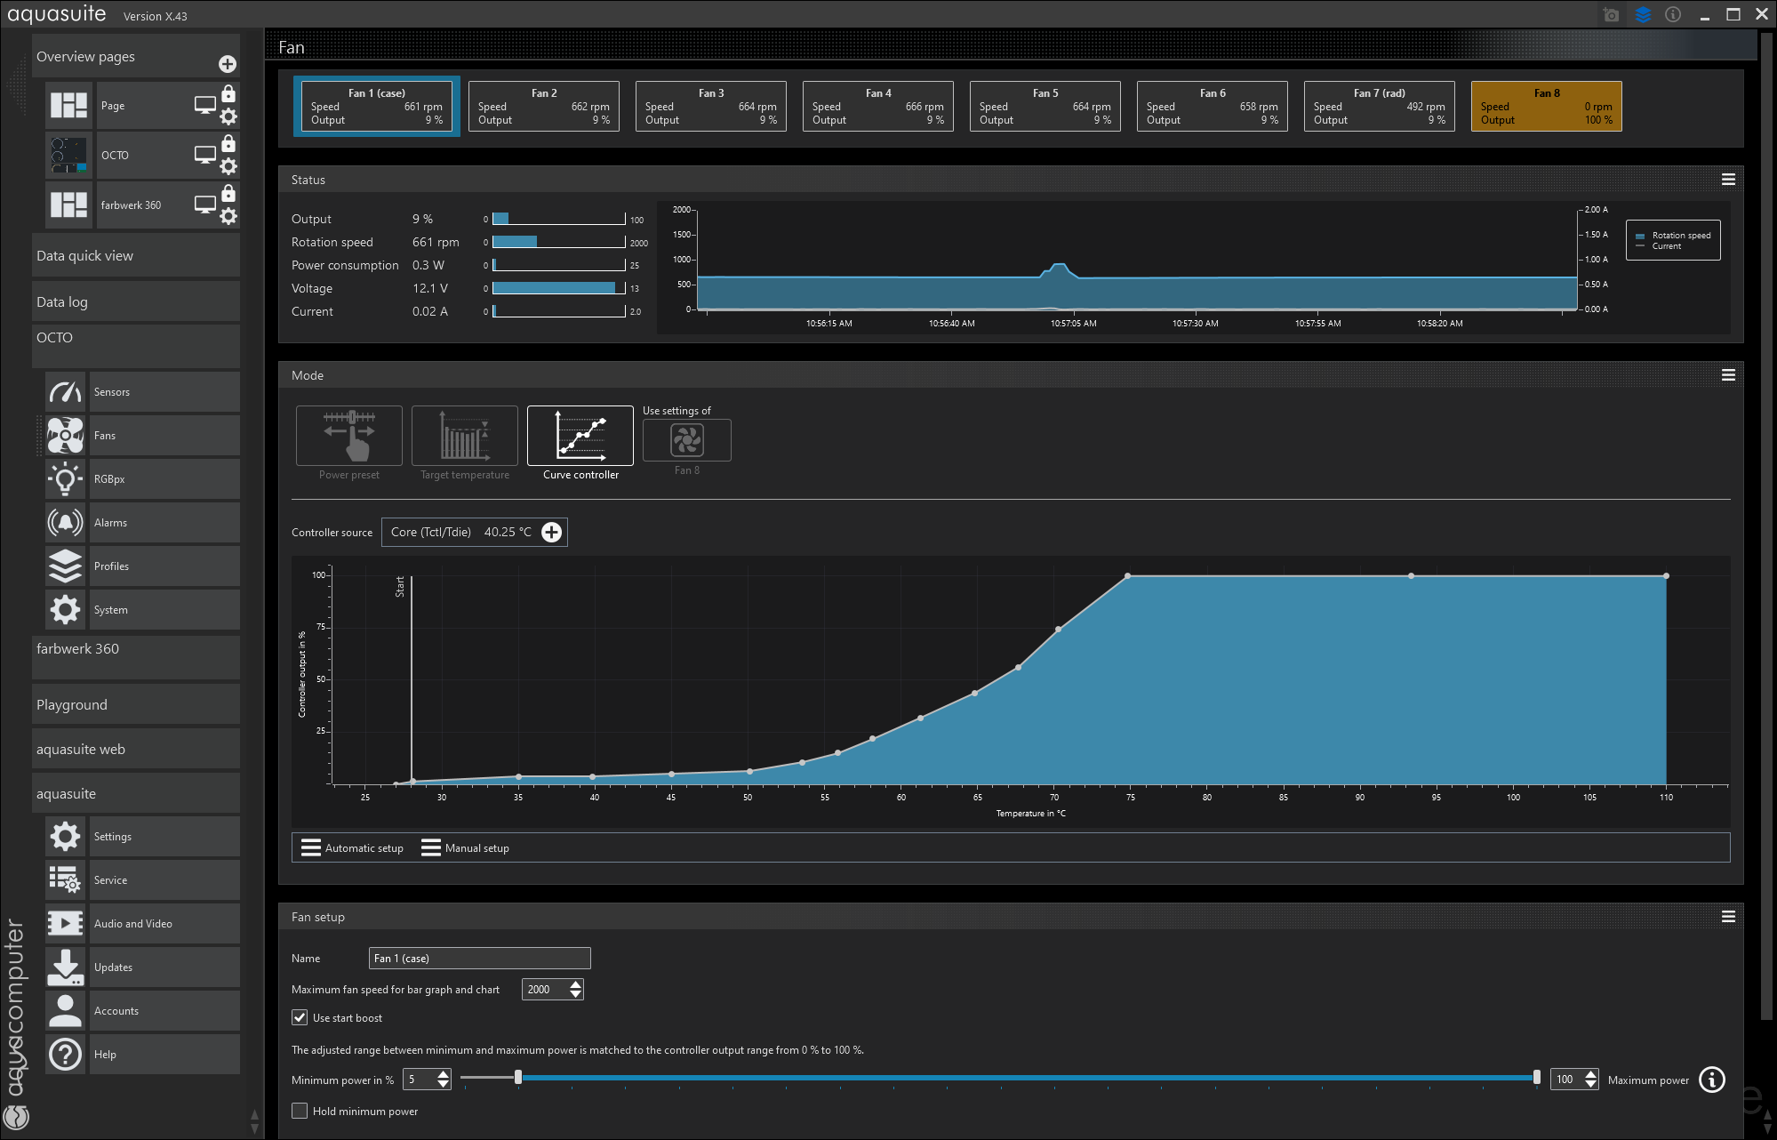This screenshot has height=1140, width=1777.
Task: Open the Manual setup option
Action: pyautogui.click(x=466, y=848)
